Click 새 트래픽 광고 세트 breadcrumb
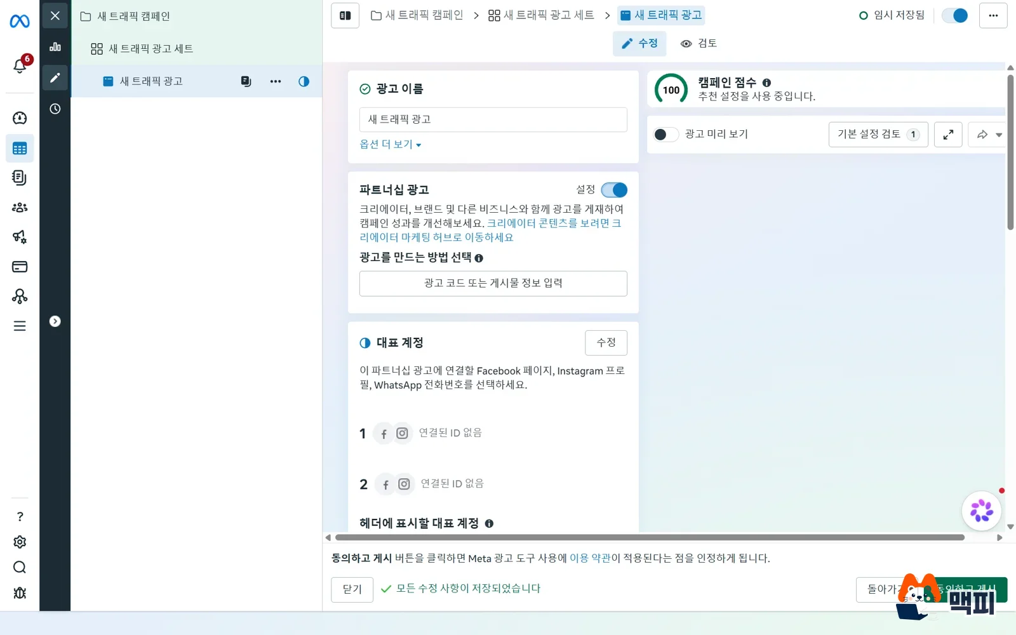The image size is (1016, 635). pyautogui.click(x=541, y=15)
